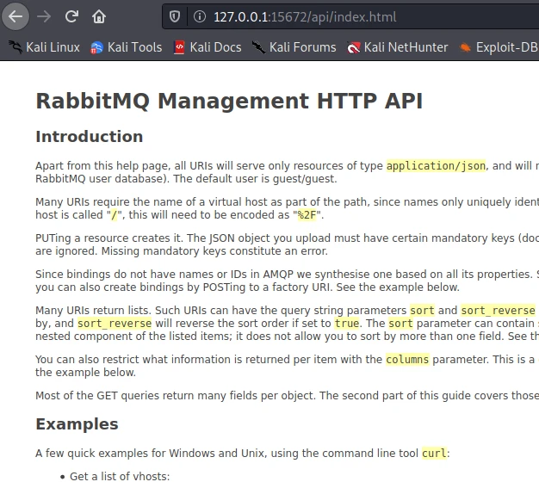Screen dimensions: 539x488
Task: Click the Kali NetHunter favicon
Action: pyautogui.click(x=353, y=47)
